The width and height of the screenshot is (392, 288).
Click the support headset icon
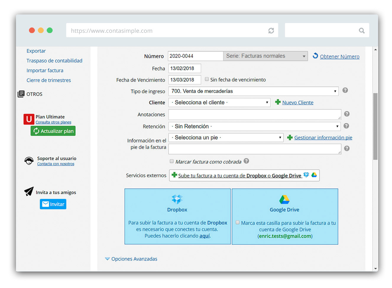(x=29, y=161)
